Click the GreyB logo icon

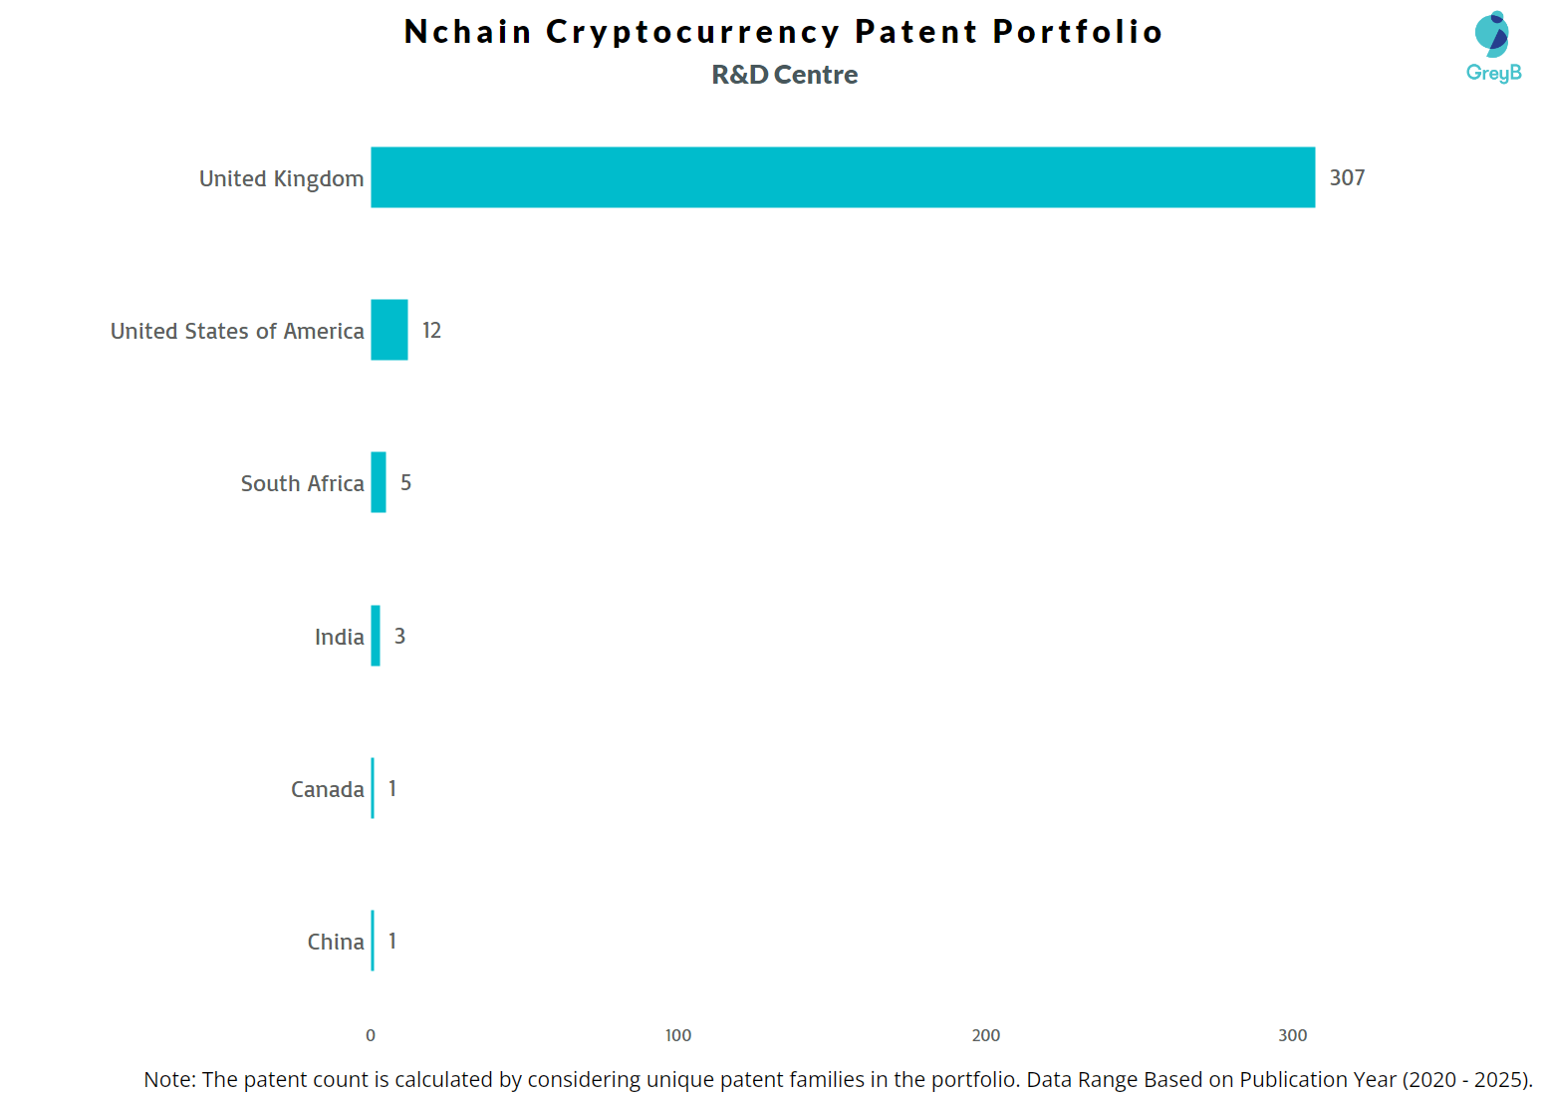(1492, 46)
